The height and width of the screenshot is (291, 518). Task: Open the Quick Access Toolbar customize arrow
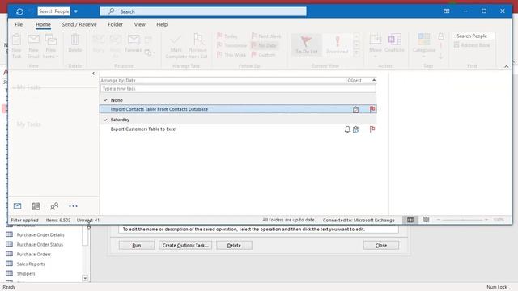[x=76, y=11]
